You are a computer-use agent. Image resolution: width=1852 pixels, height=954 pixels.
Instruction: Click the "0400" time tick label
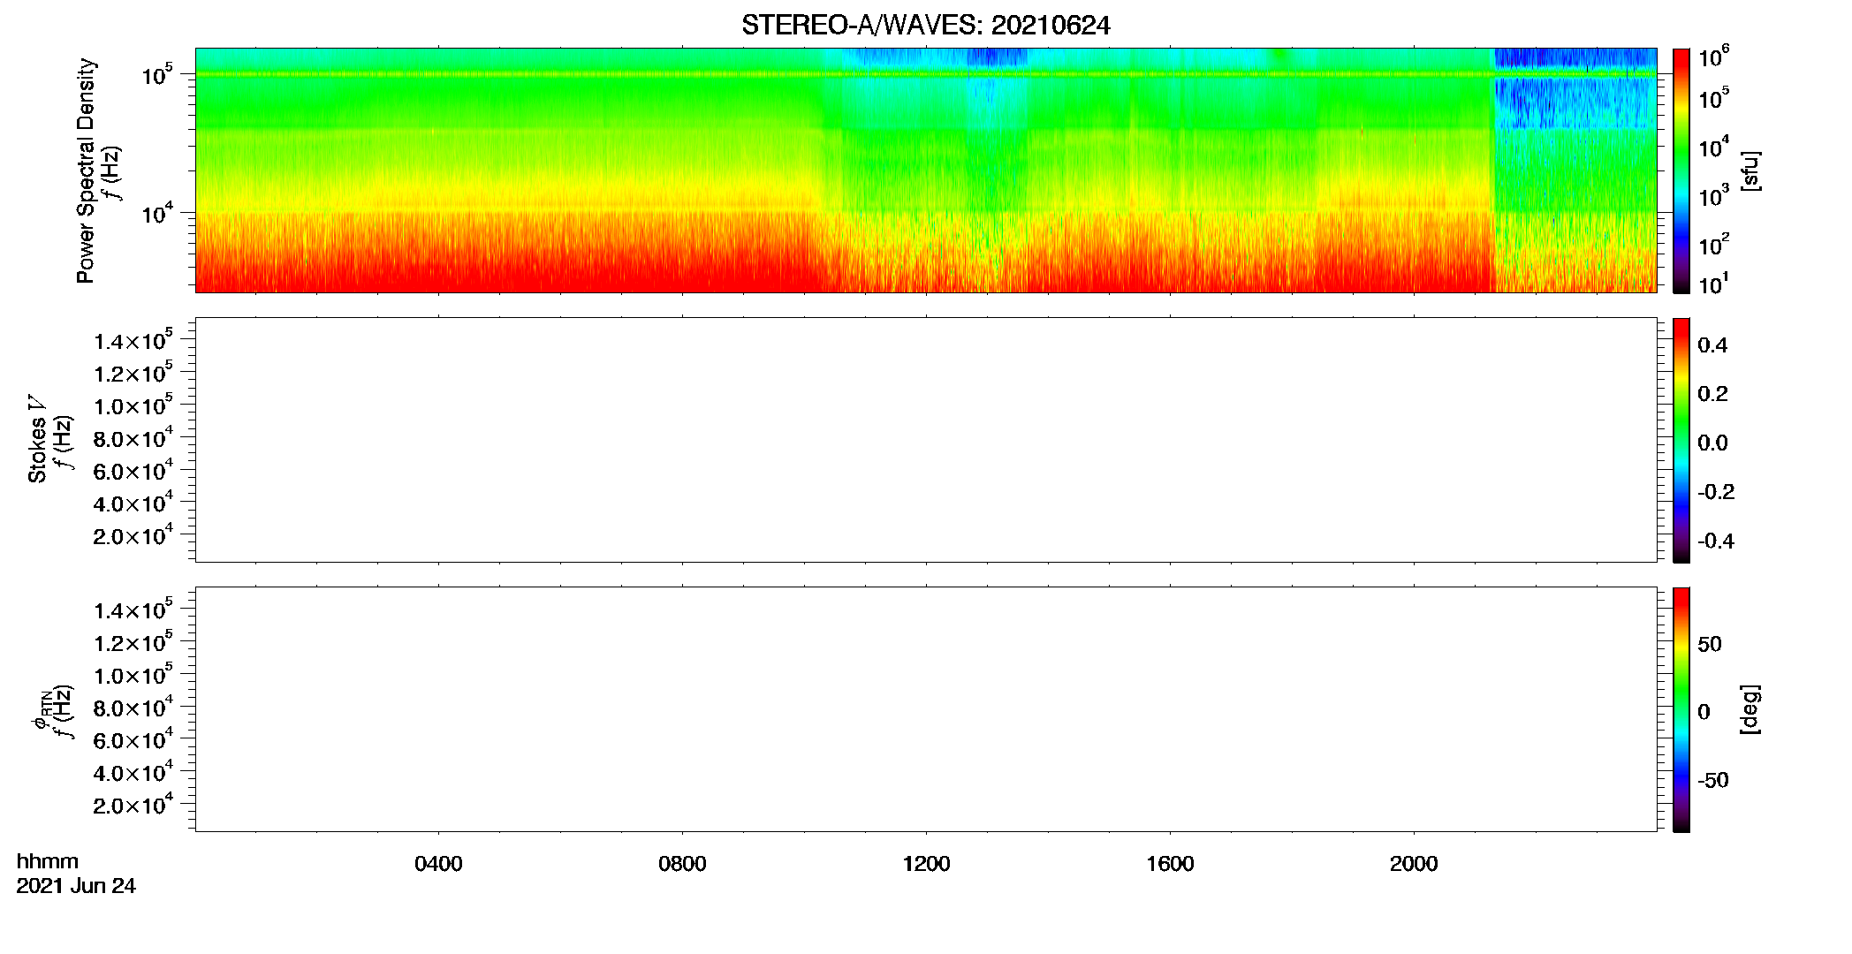click(438, 864)
